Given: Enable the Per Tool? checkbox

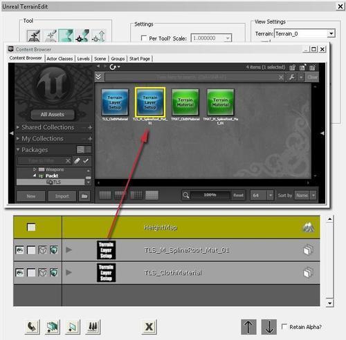Looking at the screenshot, I should pos(144,38).
